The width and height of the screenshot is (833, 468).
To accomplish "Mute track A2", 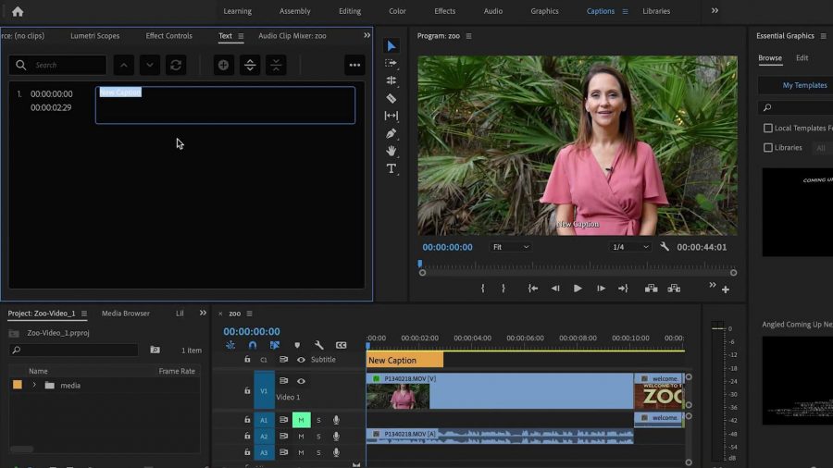I will pyautogui.click(x=301, y=437).
